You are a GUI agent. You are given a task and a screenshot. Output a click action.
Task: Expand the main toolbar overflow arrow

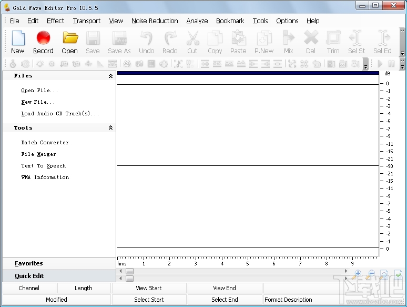(x=402, y=53)
